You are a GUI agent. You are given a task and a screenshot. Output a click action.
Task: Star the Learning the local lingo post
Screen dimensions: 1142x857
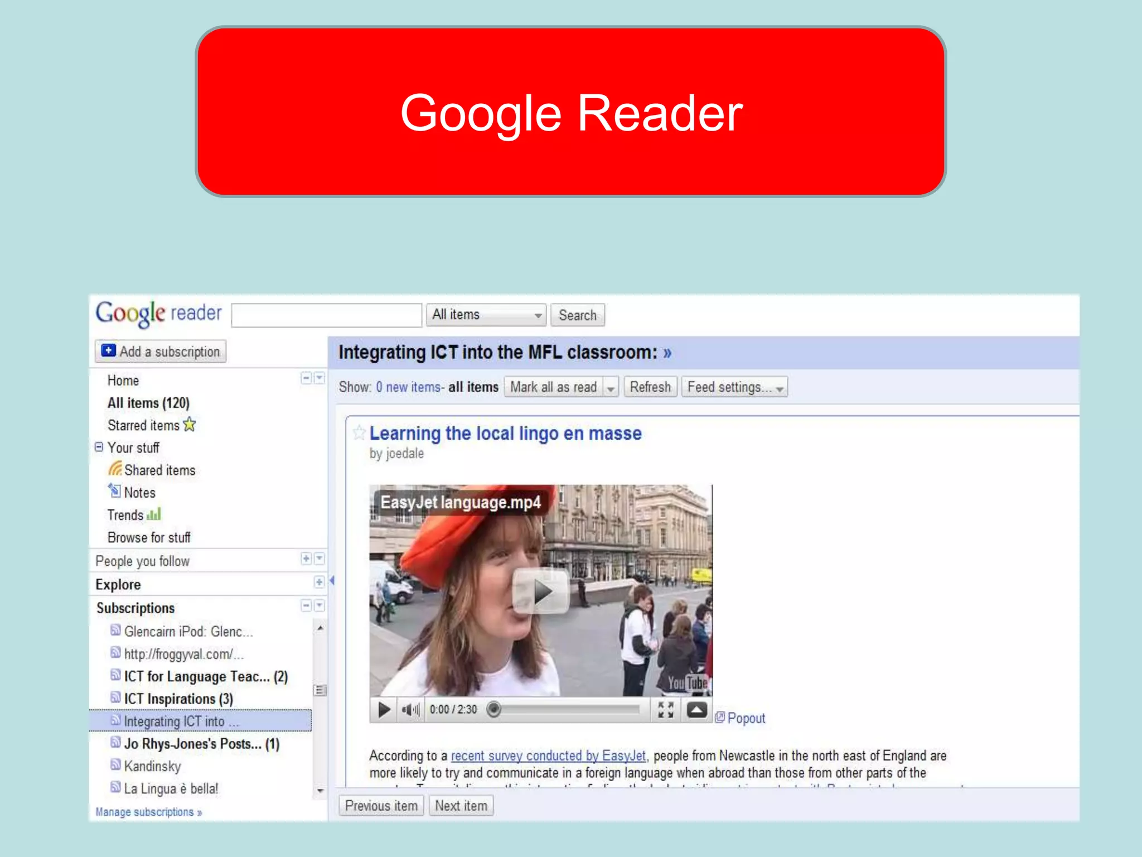[x=359, y=432]
